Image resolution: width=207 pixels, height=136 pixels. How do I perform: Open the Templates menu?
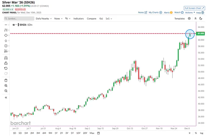click(179, 19)
